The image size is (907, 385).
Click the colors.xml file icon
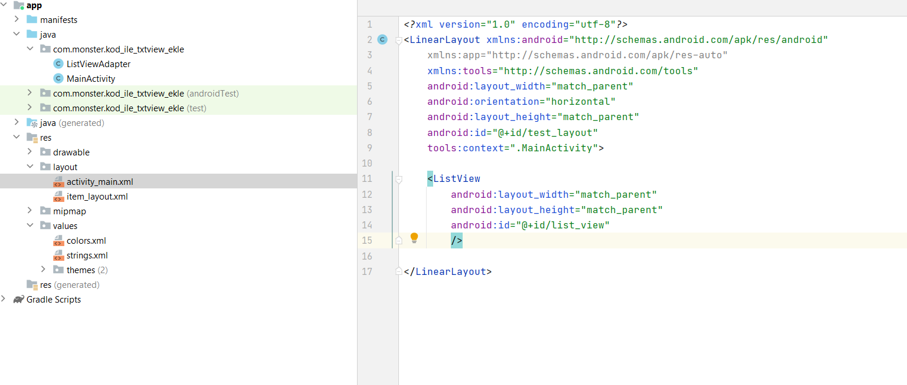(x=58, y=240)
